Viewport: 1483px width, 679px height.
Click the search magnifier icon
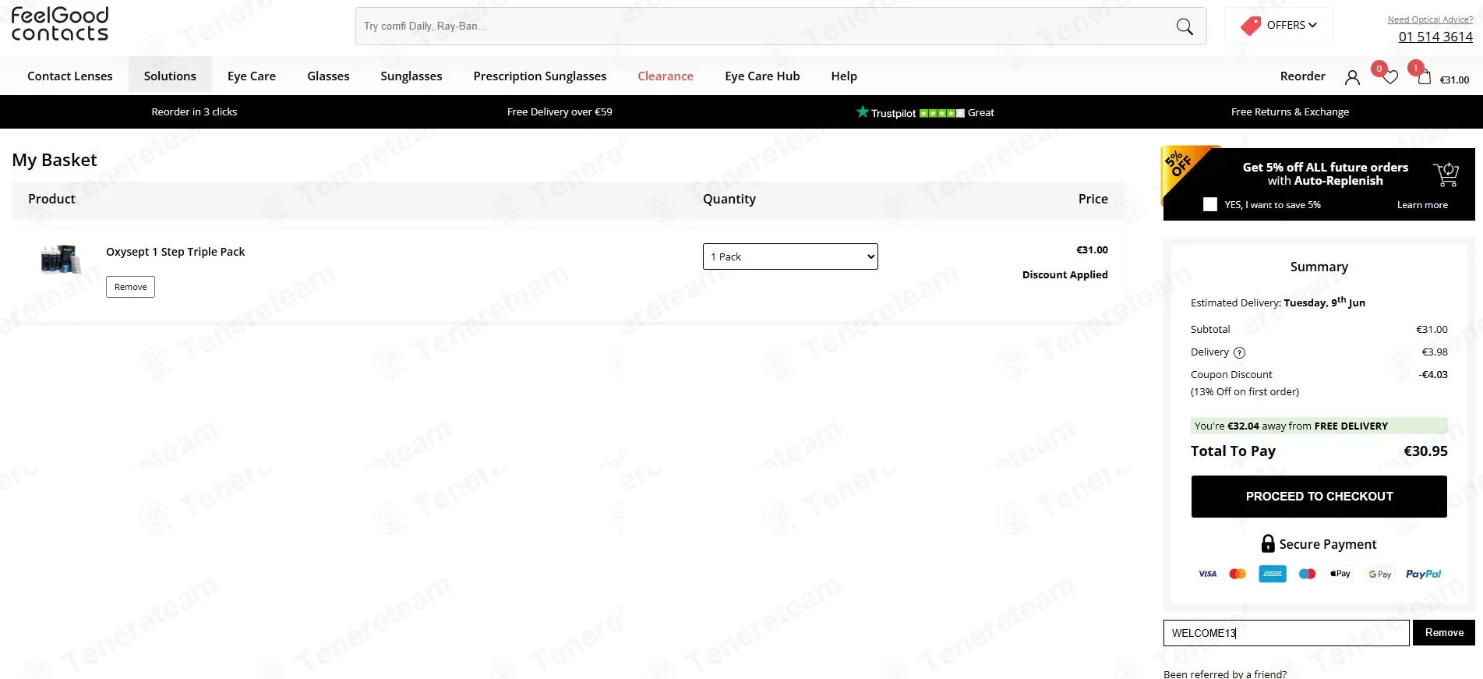(x=1185, y=27)
